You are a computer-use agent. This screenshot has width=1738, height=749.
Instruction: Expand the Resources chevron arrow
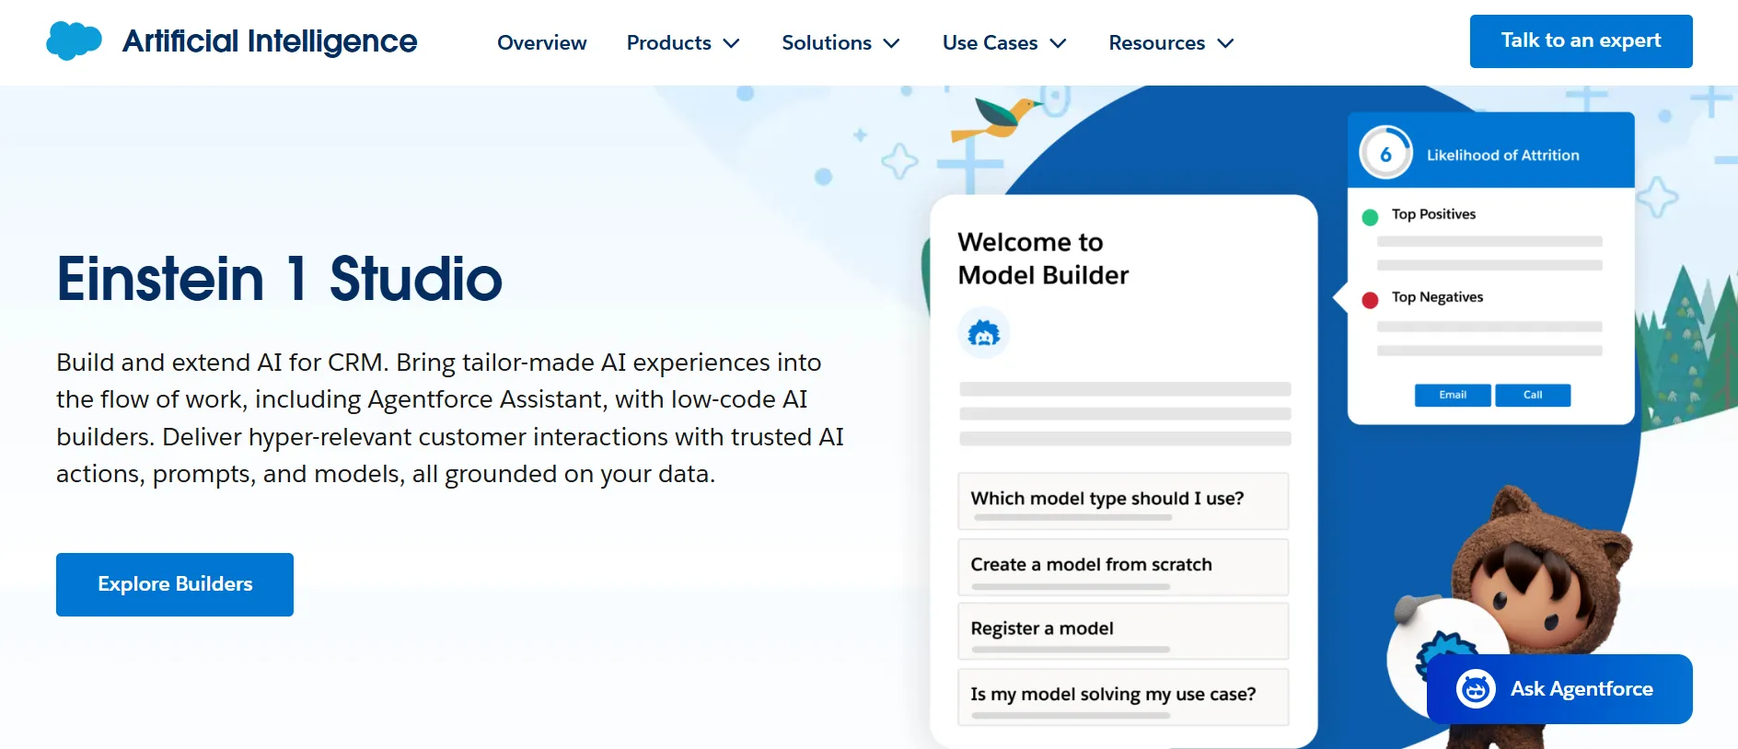coord(1225,43)
